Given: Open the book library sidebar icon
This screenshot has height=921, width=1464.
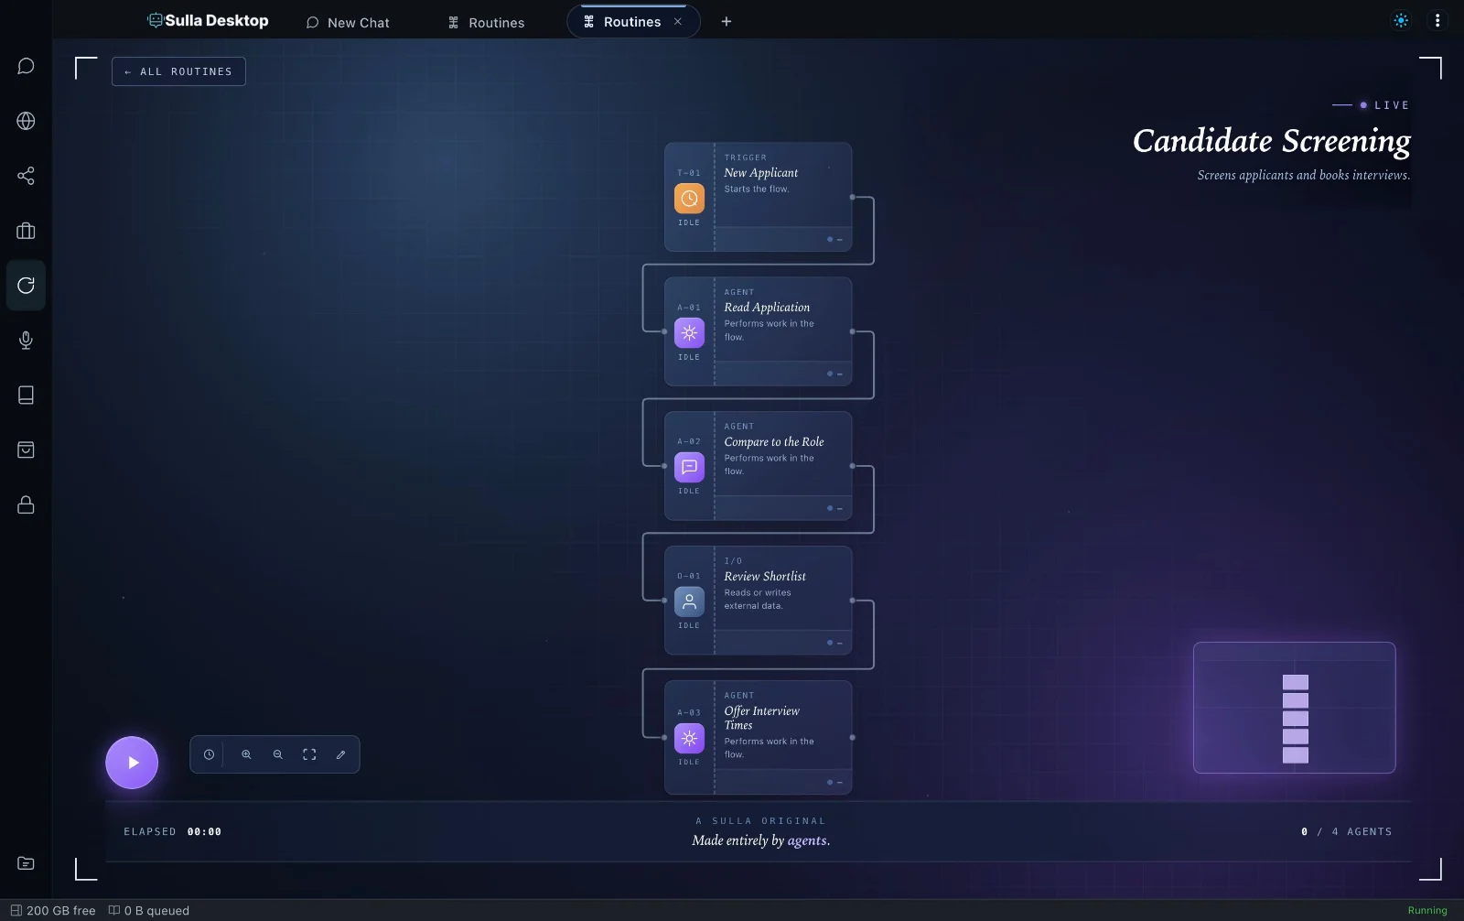Looking at the screenshot, I should (x=26, y=395).
